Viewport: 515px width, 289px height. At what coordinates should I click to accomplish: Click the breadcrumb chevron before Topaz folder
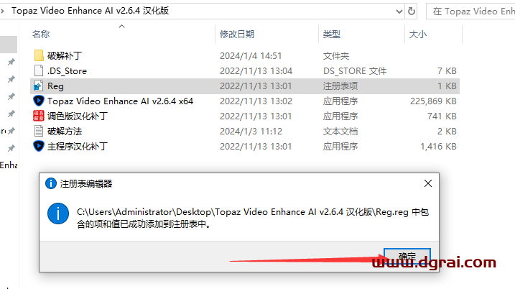pos(3,11)
